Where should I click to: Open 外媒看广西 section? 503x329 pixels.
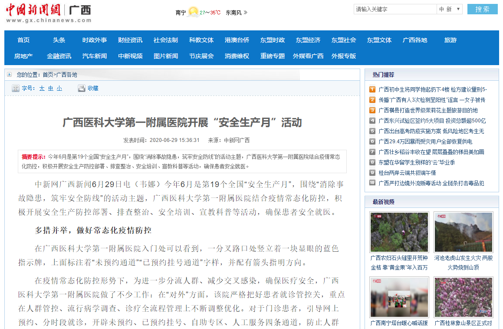(308, 56)
